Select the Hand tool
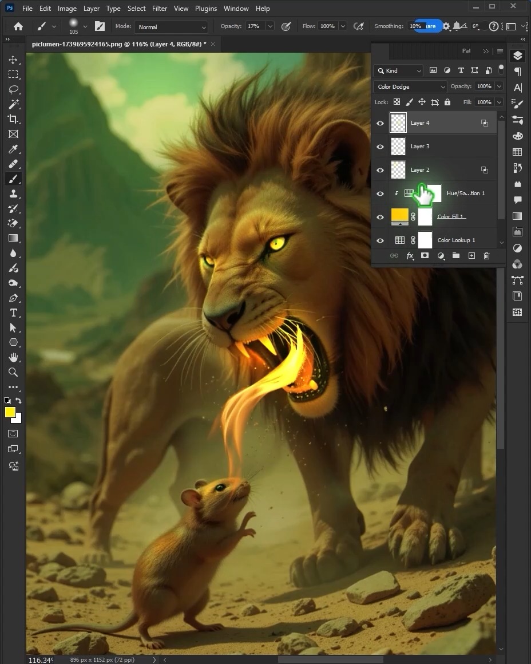 point(13,357)
